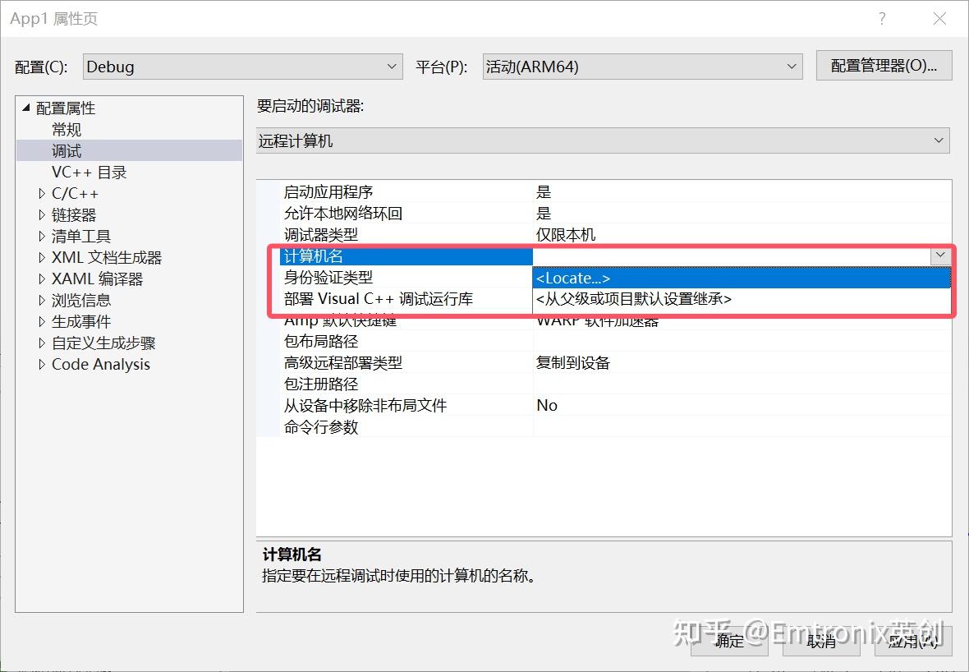This screenshot has width=969, height=672.
Task: Open the 计算机名 value dropdown arrow
Action: 939,255
